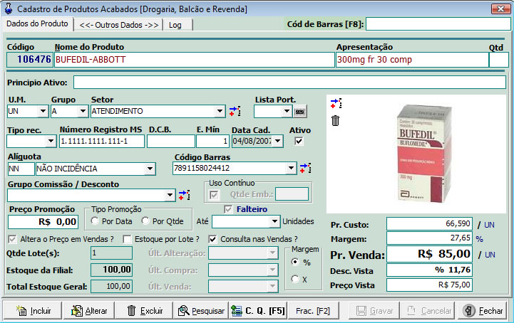Open the Últ. Venda dropdown

pos(272,286)
